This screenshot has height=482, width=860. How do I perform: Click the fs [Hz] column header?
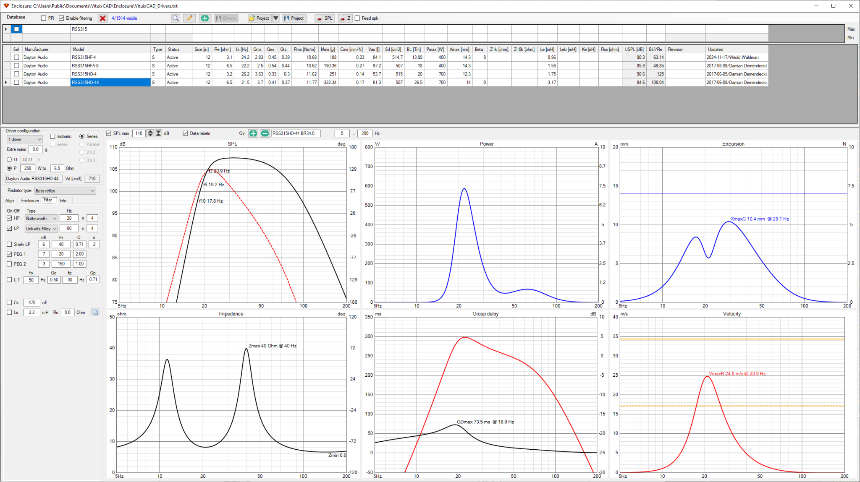[242, 49]
